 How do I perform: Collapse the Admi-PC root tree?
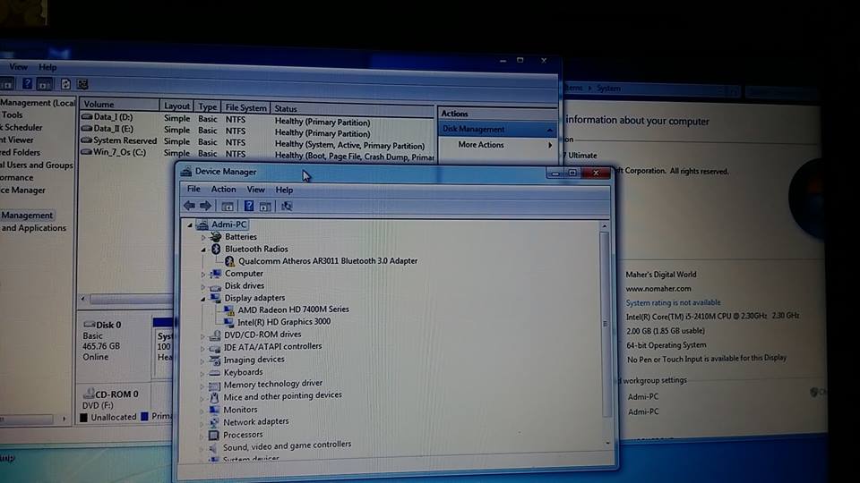pyautogui.click(x=190, y=225)
